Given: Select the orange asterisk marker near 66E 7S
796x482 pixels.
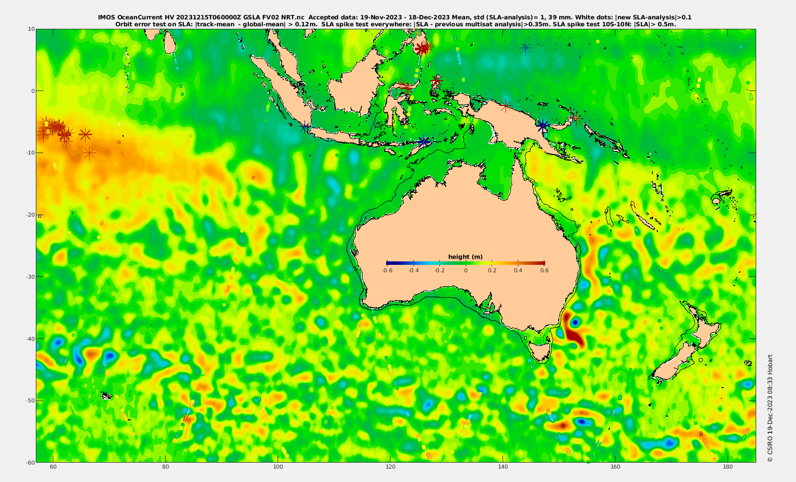Looking at the screenshot, I should (85, 134).
